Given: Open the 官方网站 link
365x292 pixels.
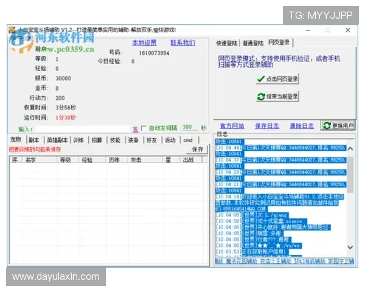Looking at the screenshot, I should click(232, 126).
